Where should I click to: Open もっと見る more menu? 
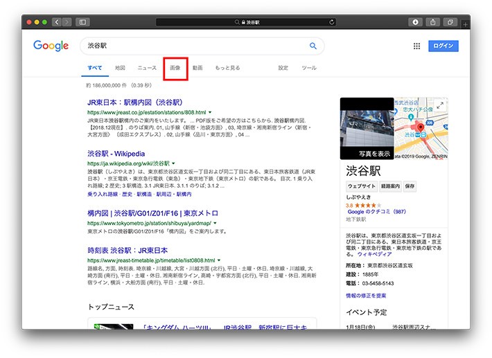tap(227, 68)
